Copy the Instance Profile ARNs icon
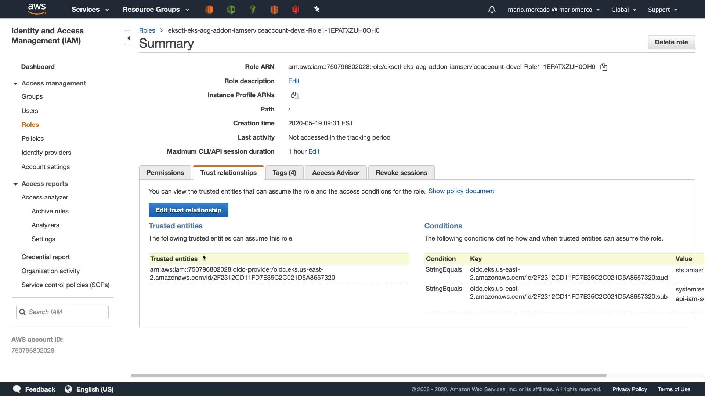Screen dimensions: 705x396 [294, 95]
